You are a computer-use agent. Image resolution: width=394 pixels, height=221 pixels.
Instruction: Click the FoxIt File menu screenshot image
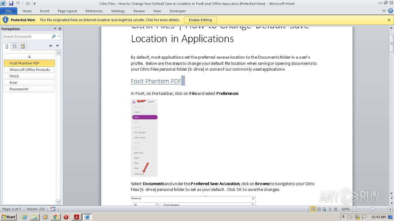tap(144, 138)
